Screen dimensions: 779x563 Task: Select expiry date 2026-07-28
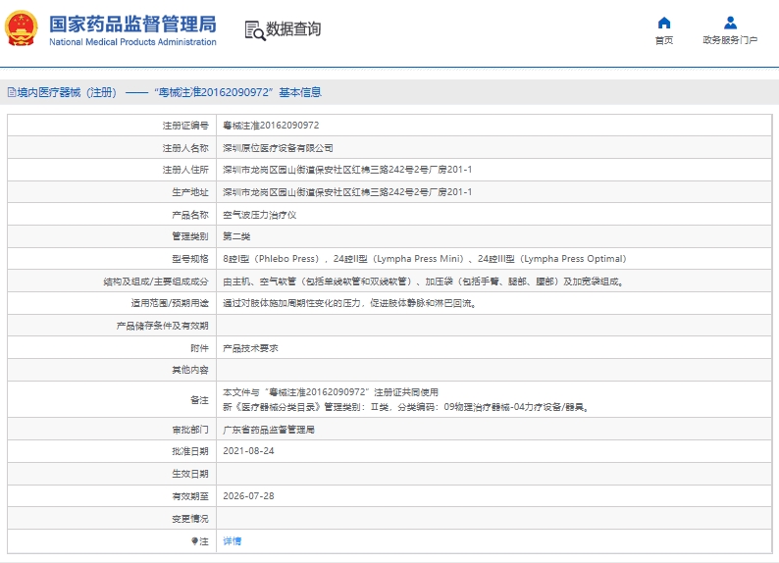point(248,496)
